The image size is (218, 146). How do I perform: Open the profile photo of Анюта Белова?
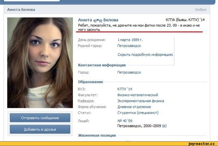pyautogui.click(x=40, y=63)
